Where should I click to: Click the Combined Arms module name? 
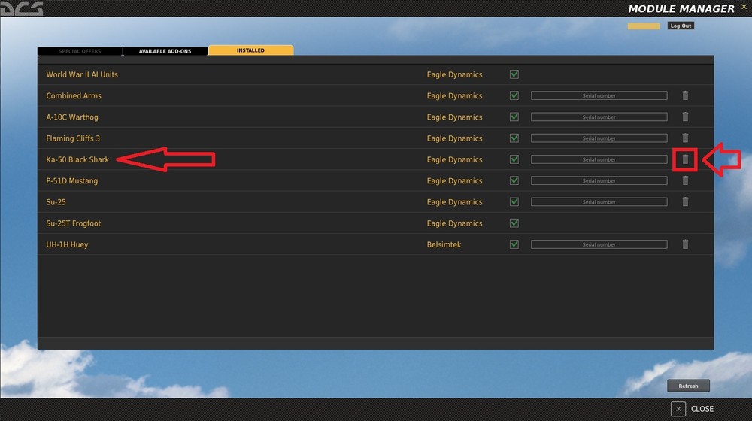(x=74, y=95)
